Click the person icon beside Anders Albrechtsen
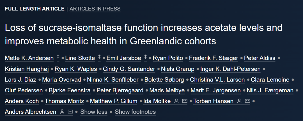The height and width of the screenshot is (121, 303). [x=62, y=112]
